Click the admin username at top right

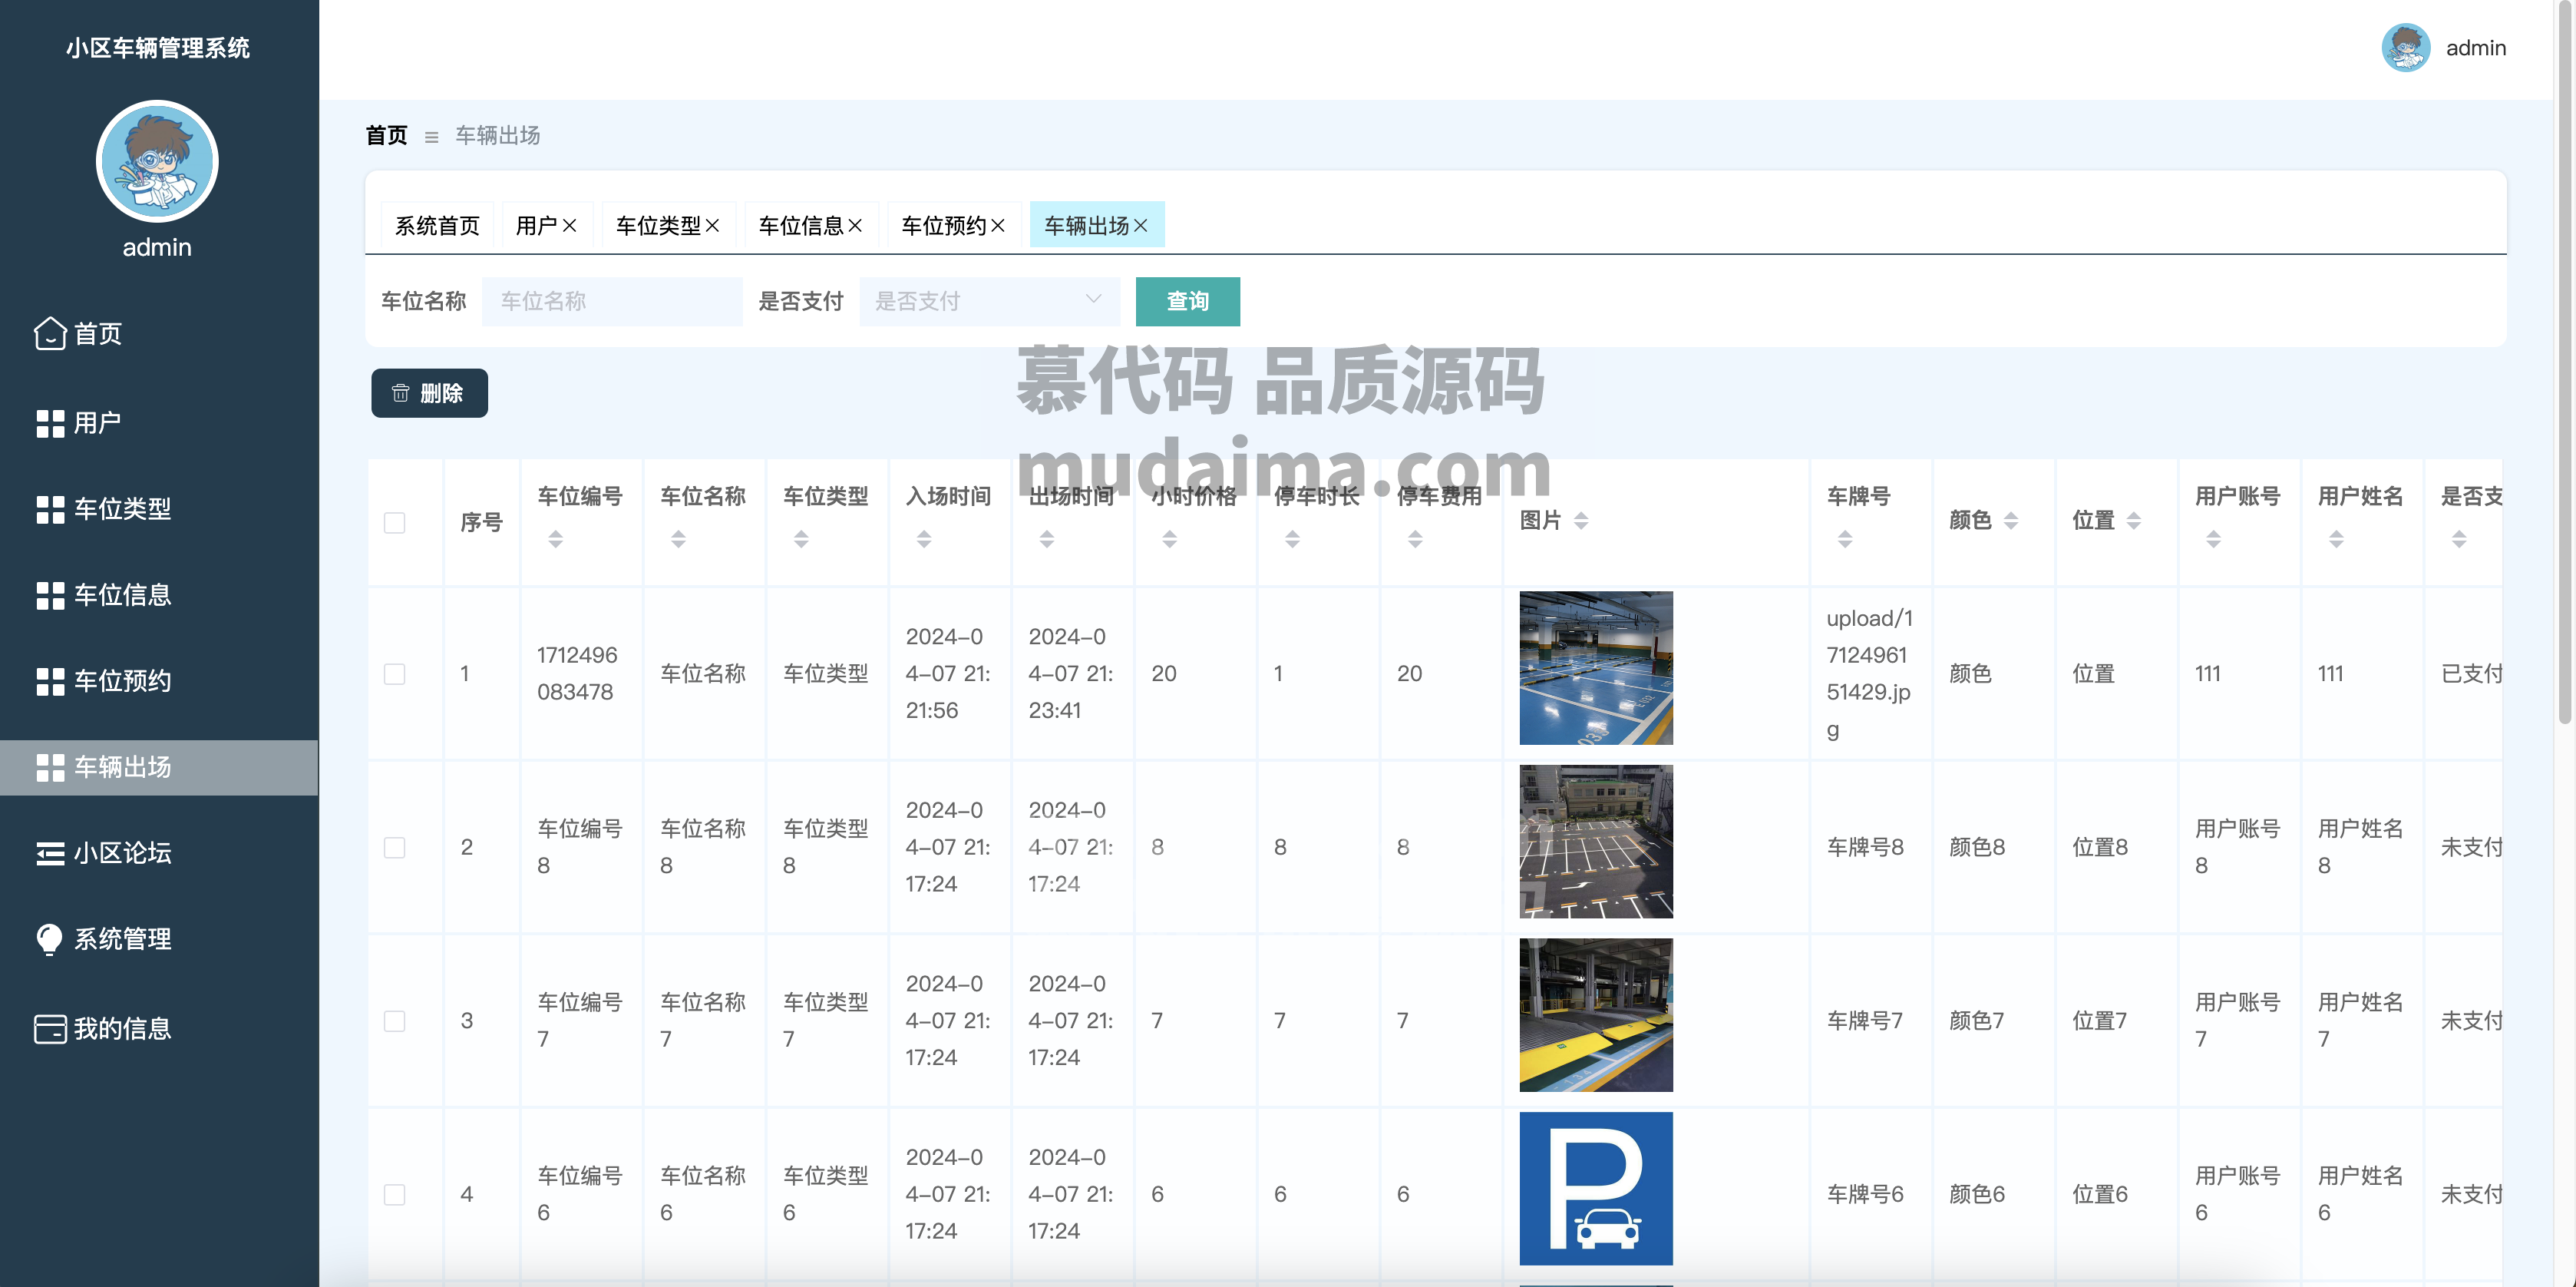2476,48
